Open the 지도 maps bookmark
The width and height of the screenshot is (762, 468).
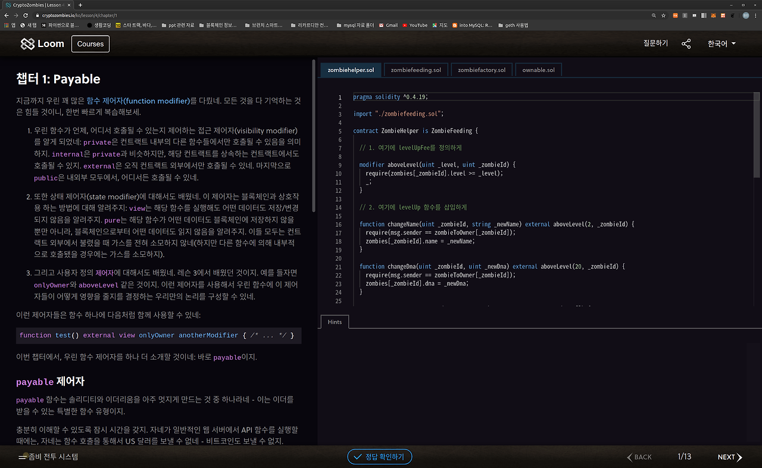click(x=440, y=26)
